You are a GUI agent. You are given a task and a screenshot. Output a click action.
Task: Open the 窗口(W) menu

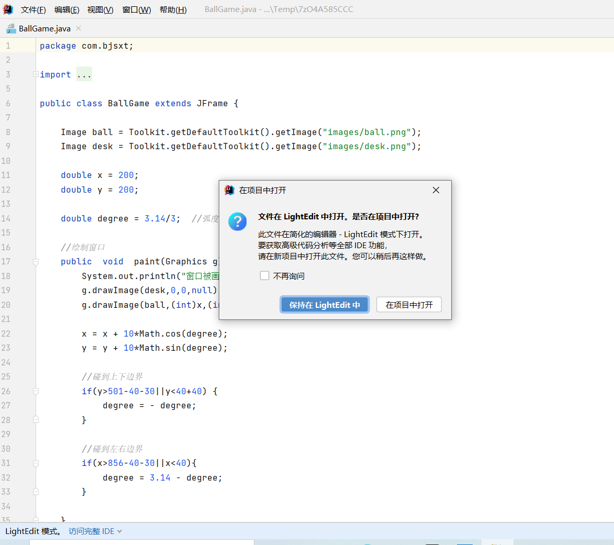click(x=137, y=9)
